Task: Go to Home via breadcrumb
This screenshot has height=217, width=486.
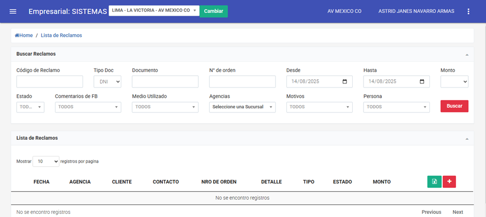Action: click(x=24, y=35)
